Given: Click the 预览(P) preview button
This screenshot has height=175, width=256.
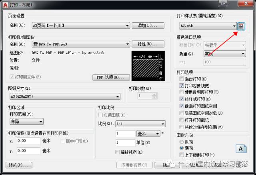Looking at the screenshot, I should tap(19, 165).
